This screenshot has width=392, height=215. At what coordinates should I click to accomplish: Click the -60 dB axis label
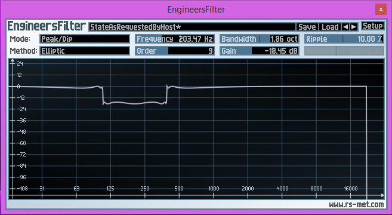point(21,143)
